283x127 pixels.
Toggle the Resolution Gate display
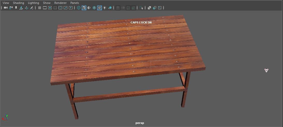tap(50, 8)
